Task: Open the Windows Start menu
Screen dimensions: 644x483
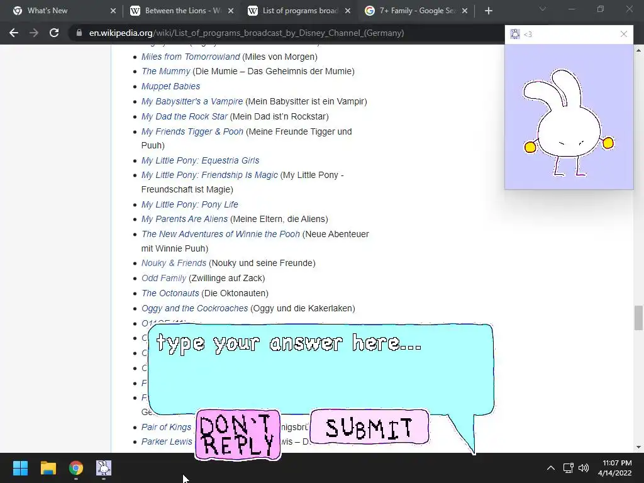Action: pos(20,468)
